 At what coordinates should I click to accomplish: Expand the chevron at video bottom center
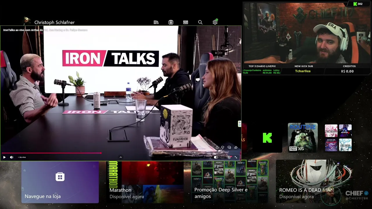point(121,157)
